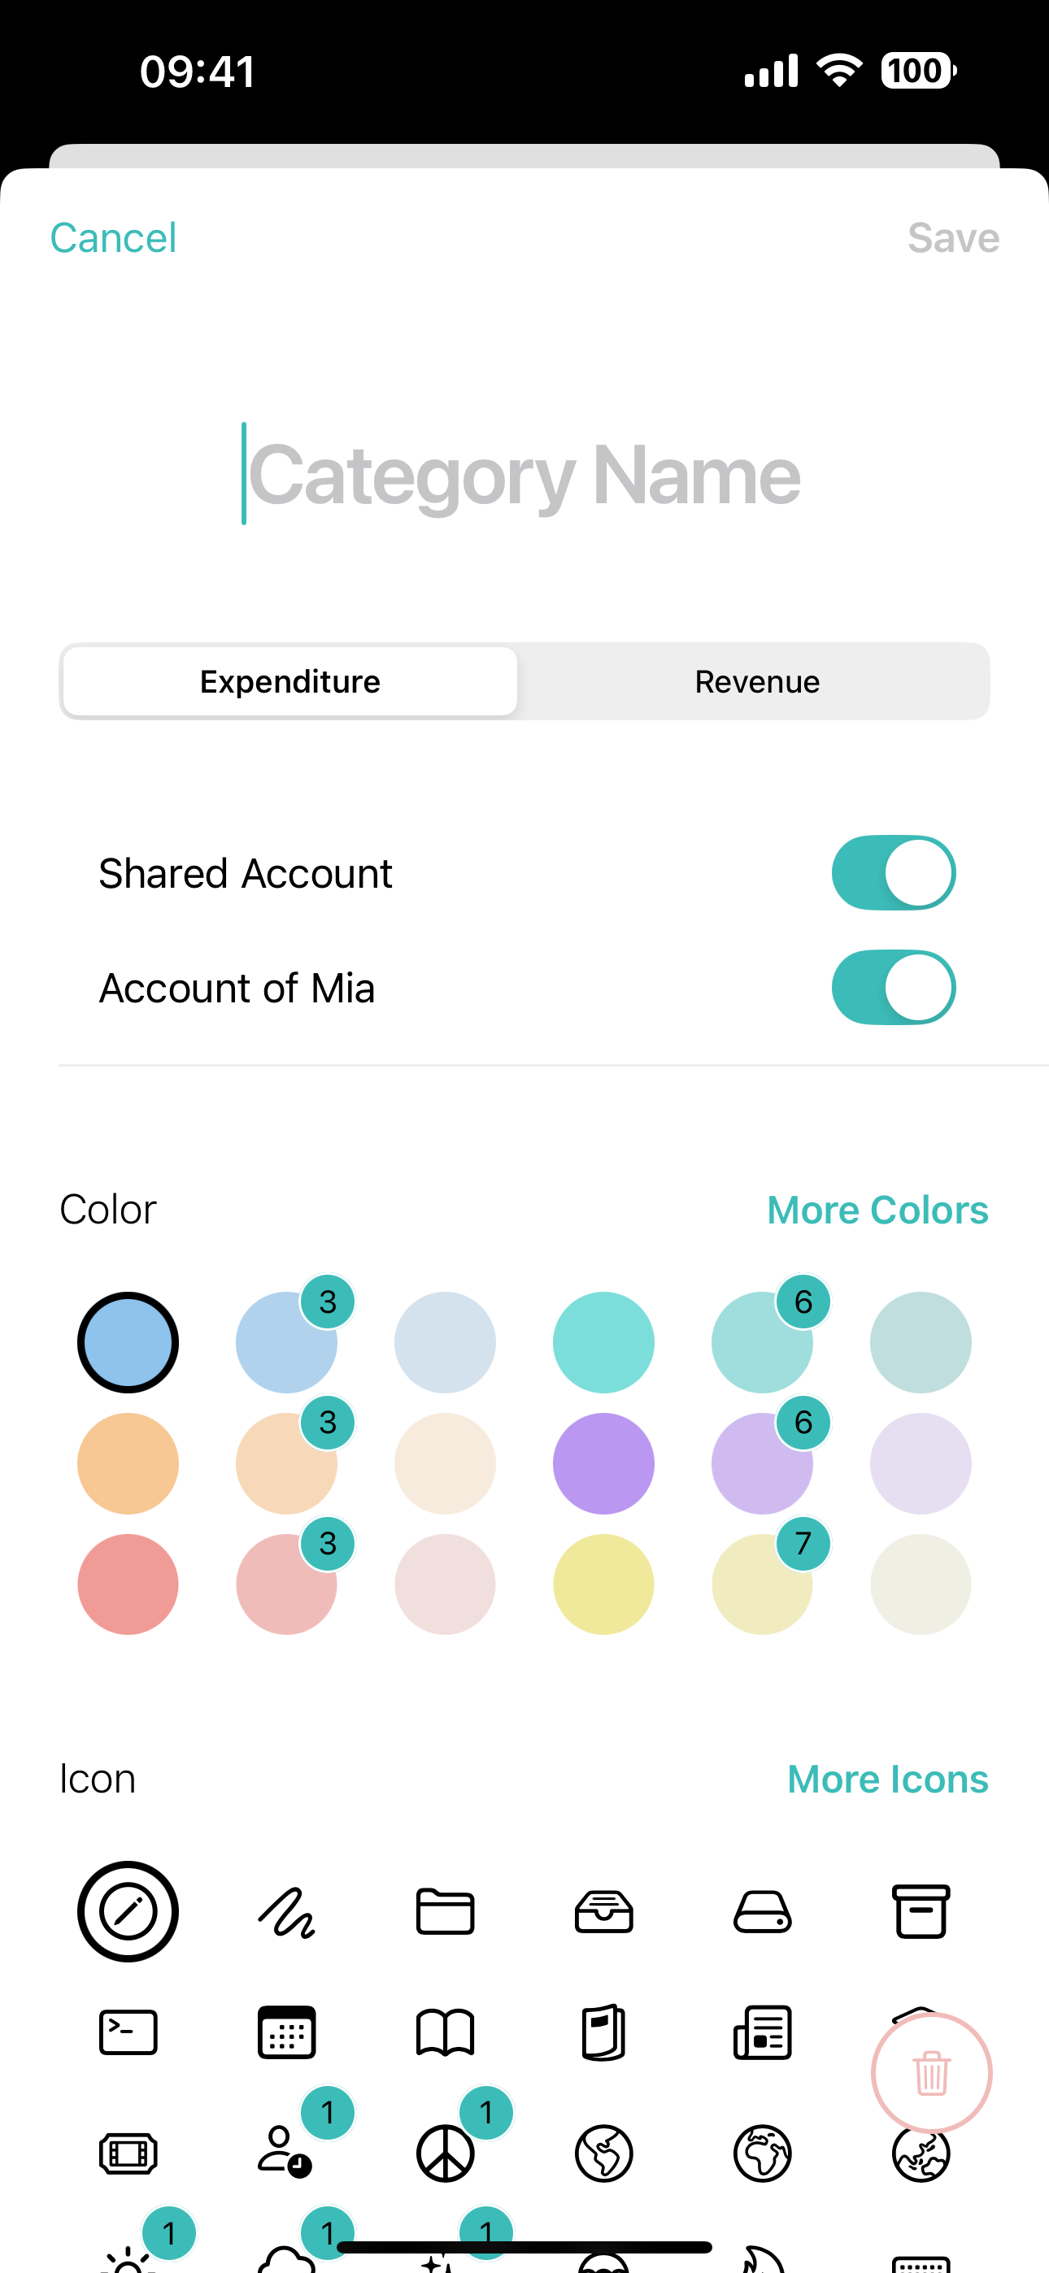Choose the terminal prompt icon

128,2033
